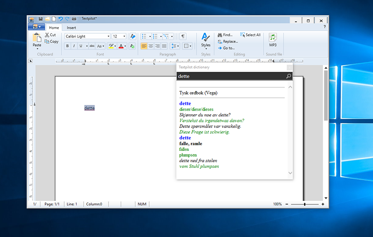Click Replace... in Editing group
This screenshot has height=237, width=373.
pos(228,42)
